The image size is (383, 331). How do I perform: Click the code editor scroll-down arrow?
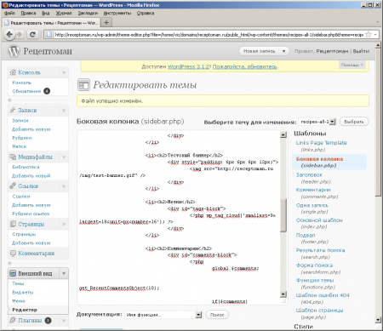pyautogui.click(x=283, y=294)
